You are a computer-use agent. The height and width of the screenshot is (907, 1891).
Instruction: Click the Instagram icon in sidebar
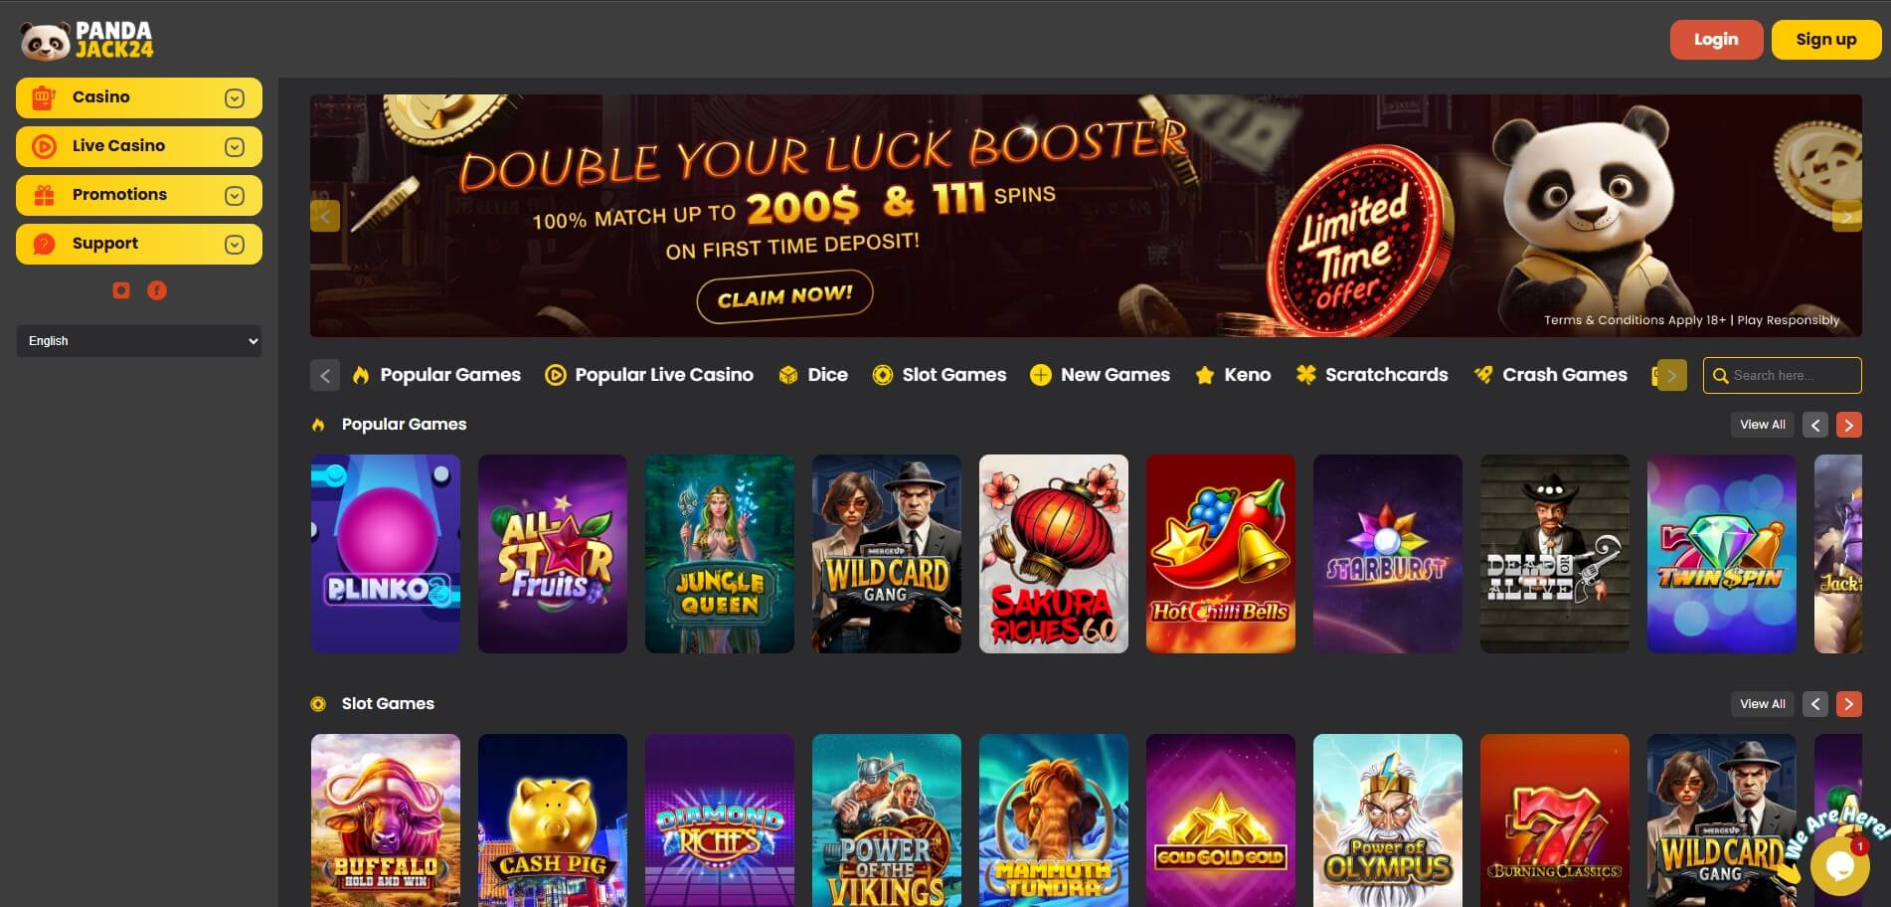[x=121, y=290]
